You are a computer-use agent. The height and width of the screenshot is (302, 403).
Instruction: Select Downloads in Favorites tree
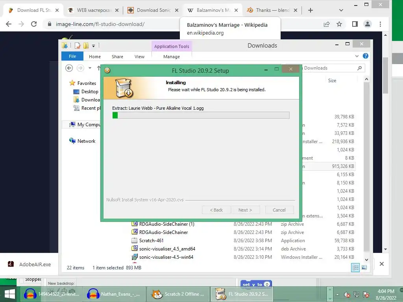(87, 99)
